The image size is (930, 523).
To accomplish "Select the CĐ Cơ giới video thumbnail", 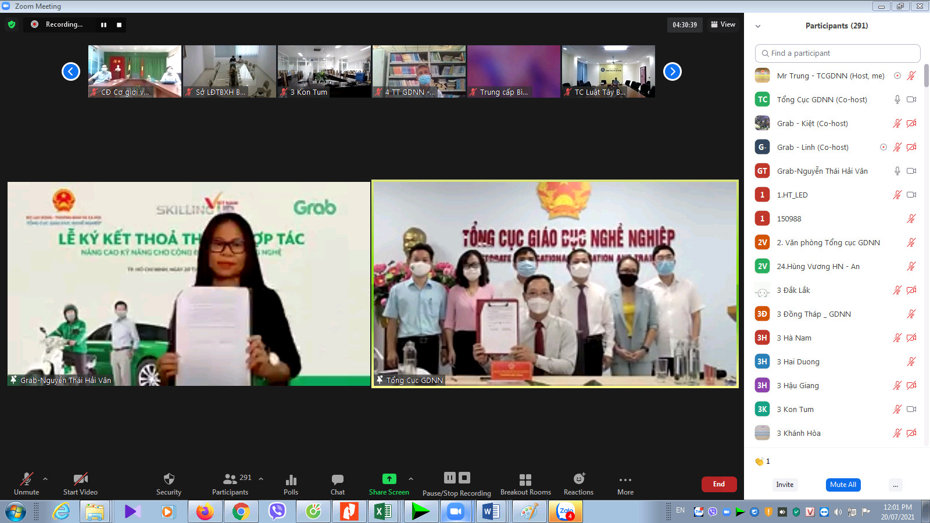I will click(x=135, y=71).
